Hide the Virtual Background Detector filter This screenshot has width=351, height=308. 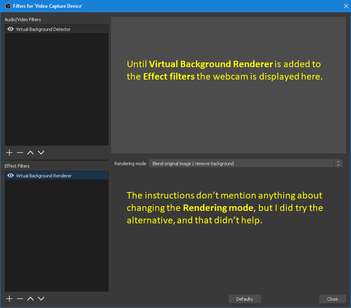tap(11, 29)
